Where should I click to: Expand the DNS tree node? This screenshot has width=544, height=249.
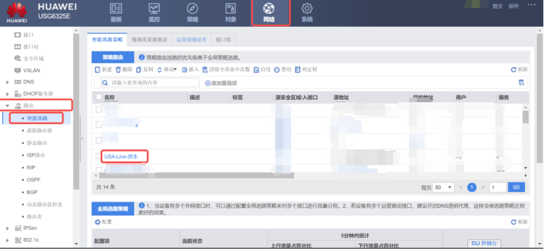click(8, 82)
